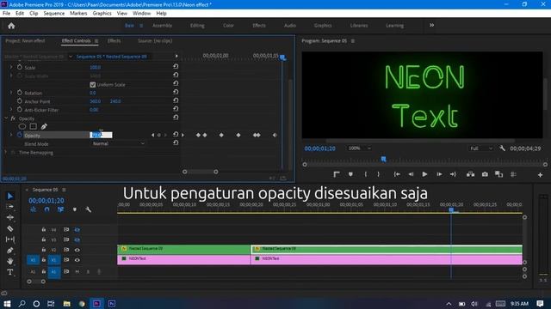This screenshot has height=309, width=551.
Task: Toggle linked selection in timeline
Action: coord(60,209)
